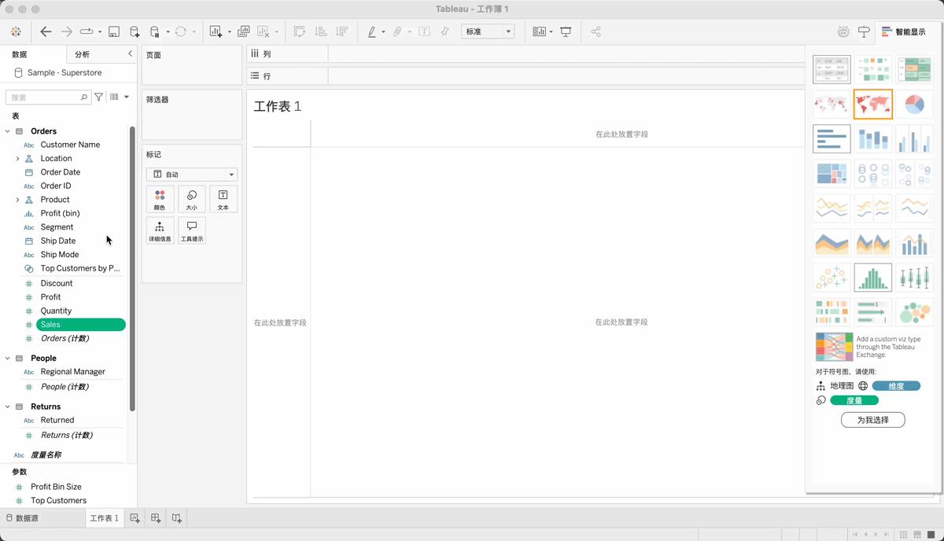Click the Detail button on Marks card
Screen dimensions: 944x541
pyautogui.click(x=160, y=230)
